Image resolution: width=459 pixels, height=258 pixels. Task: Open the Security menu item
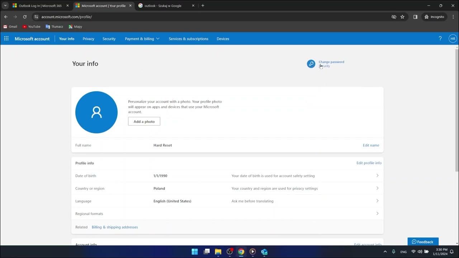pyautogui.click(x=109, y=38)
